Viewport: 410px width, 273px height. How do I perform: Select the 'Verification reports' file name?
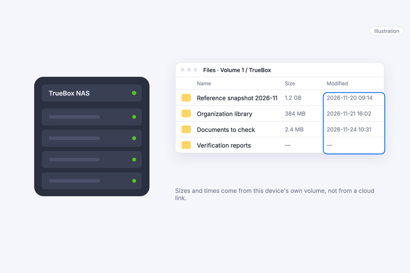(x=224, y=145)
